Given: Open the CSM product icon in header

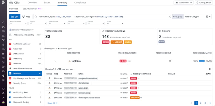Looking at the screenshot, I should point(11,3).
